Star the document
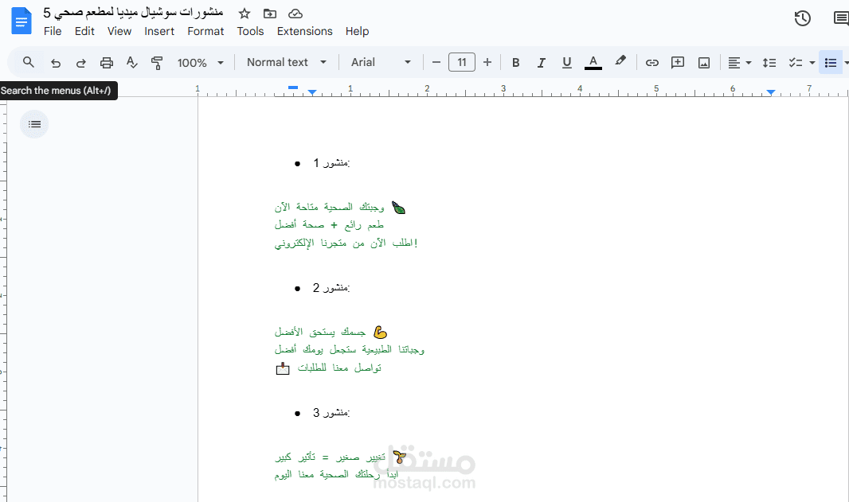 point(245,14)
